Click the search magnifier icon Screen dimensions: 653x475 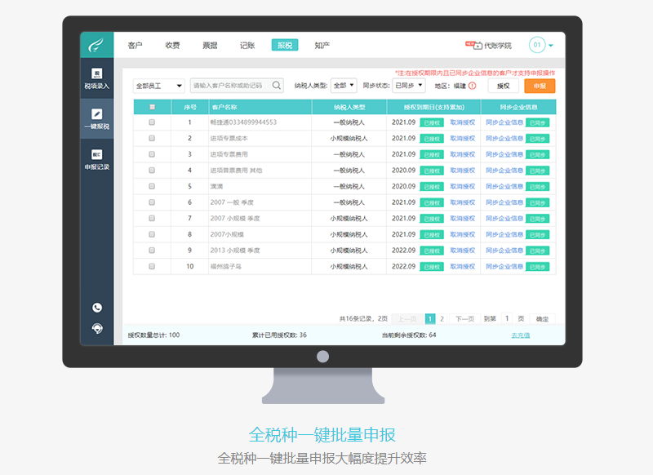coord(278,86)
